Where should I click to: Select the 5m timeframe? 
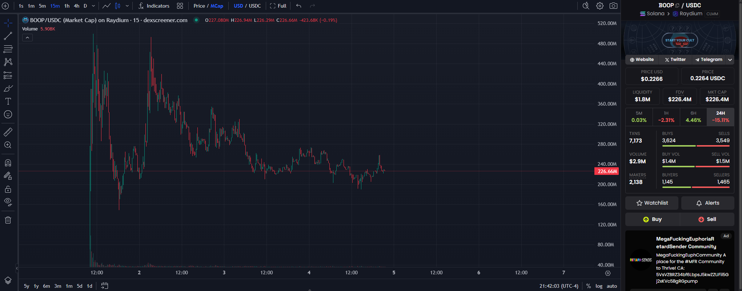tap(43, 6)
